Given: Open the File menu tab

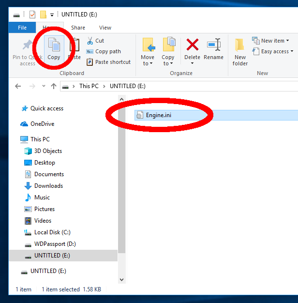Looking at the screenshot, I should click(x=22, y=28).
